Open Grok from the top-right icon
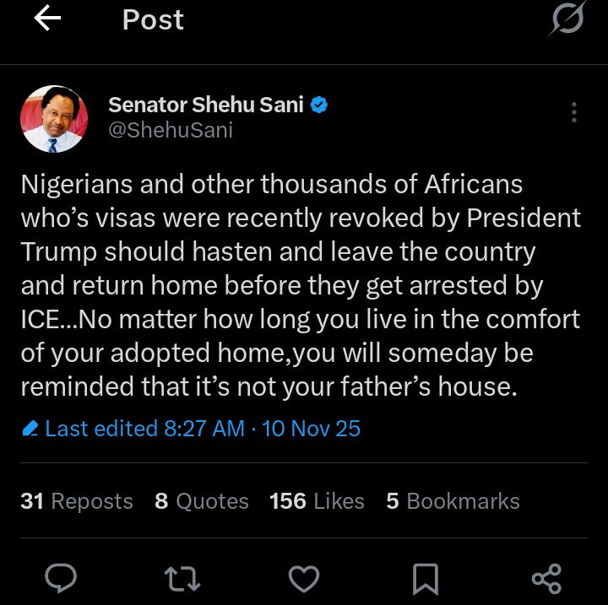 566,20
